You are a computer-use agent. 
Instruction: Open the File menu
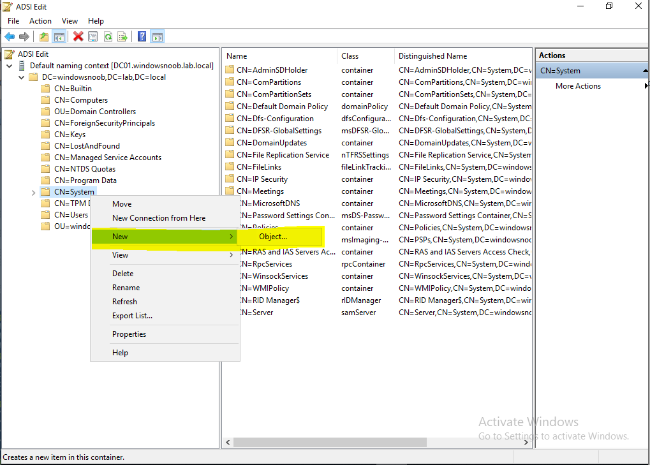[x=13, y=20]
